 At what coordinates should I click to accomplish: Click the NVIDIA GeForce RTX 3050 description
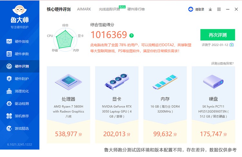coord(117,111)
